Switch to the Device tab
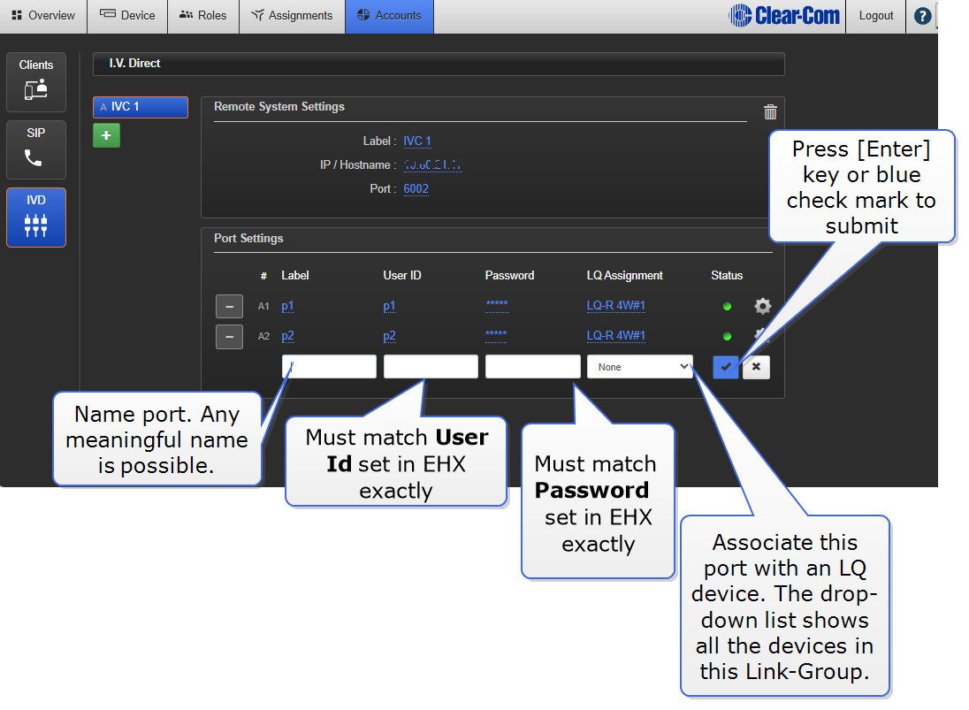The width and height of the screenshot is (969, 710). pyautogui.click(x=127, y=15)
